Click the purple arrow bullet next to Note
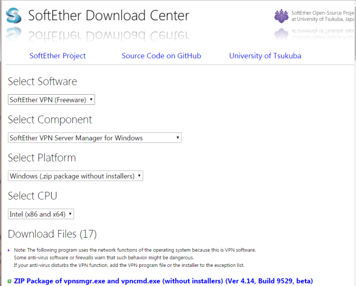This screenshot has width=356, height=286. click(9, 251)
